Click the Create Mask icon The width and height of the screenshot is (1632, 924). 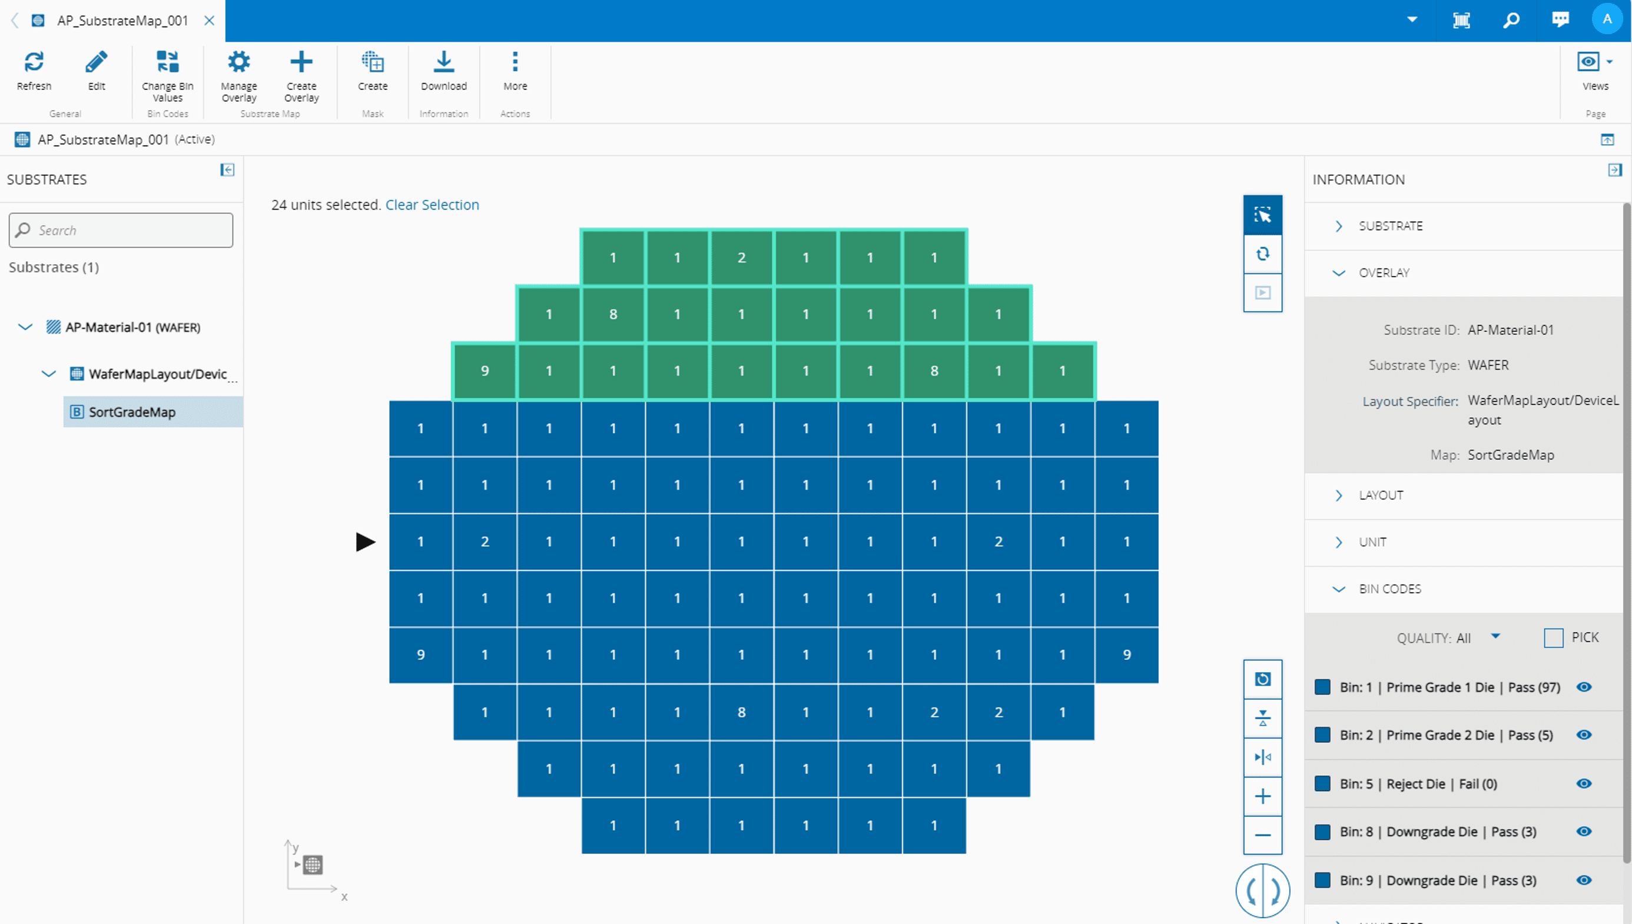(373, 62)
